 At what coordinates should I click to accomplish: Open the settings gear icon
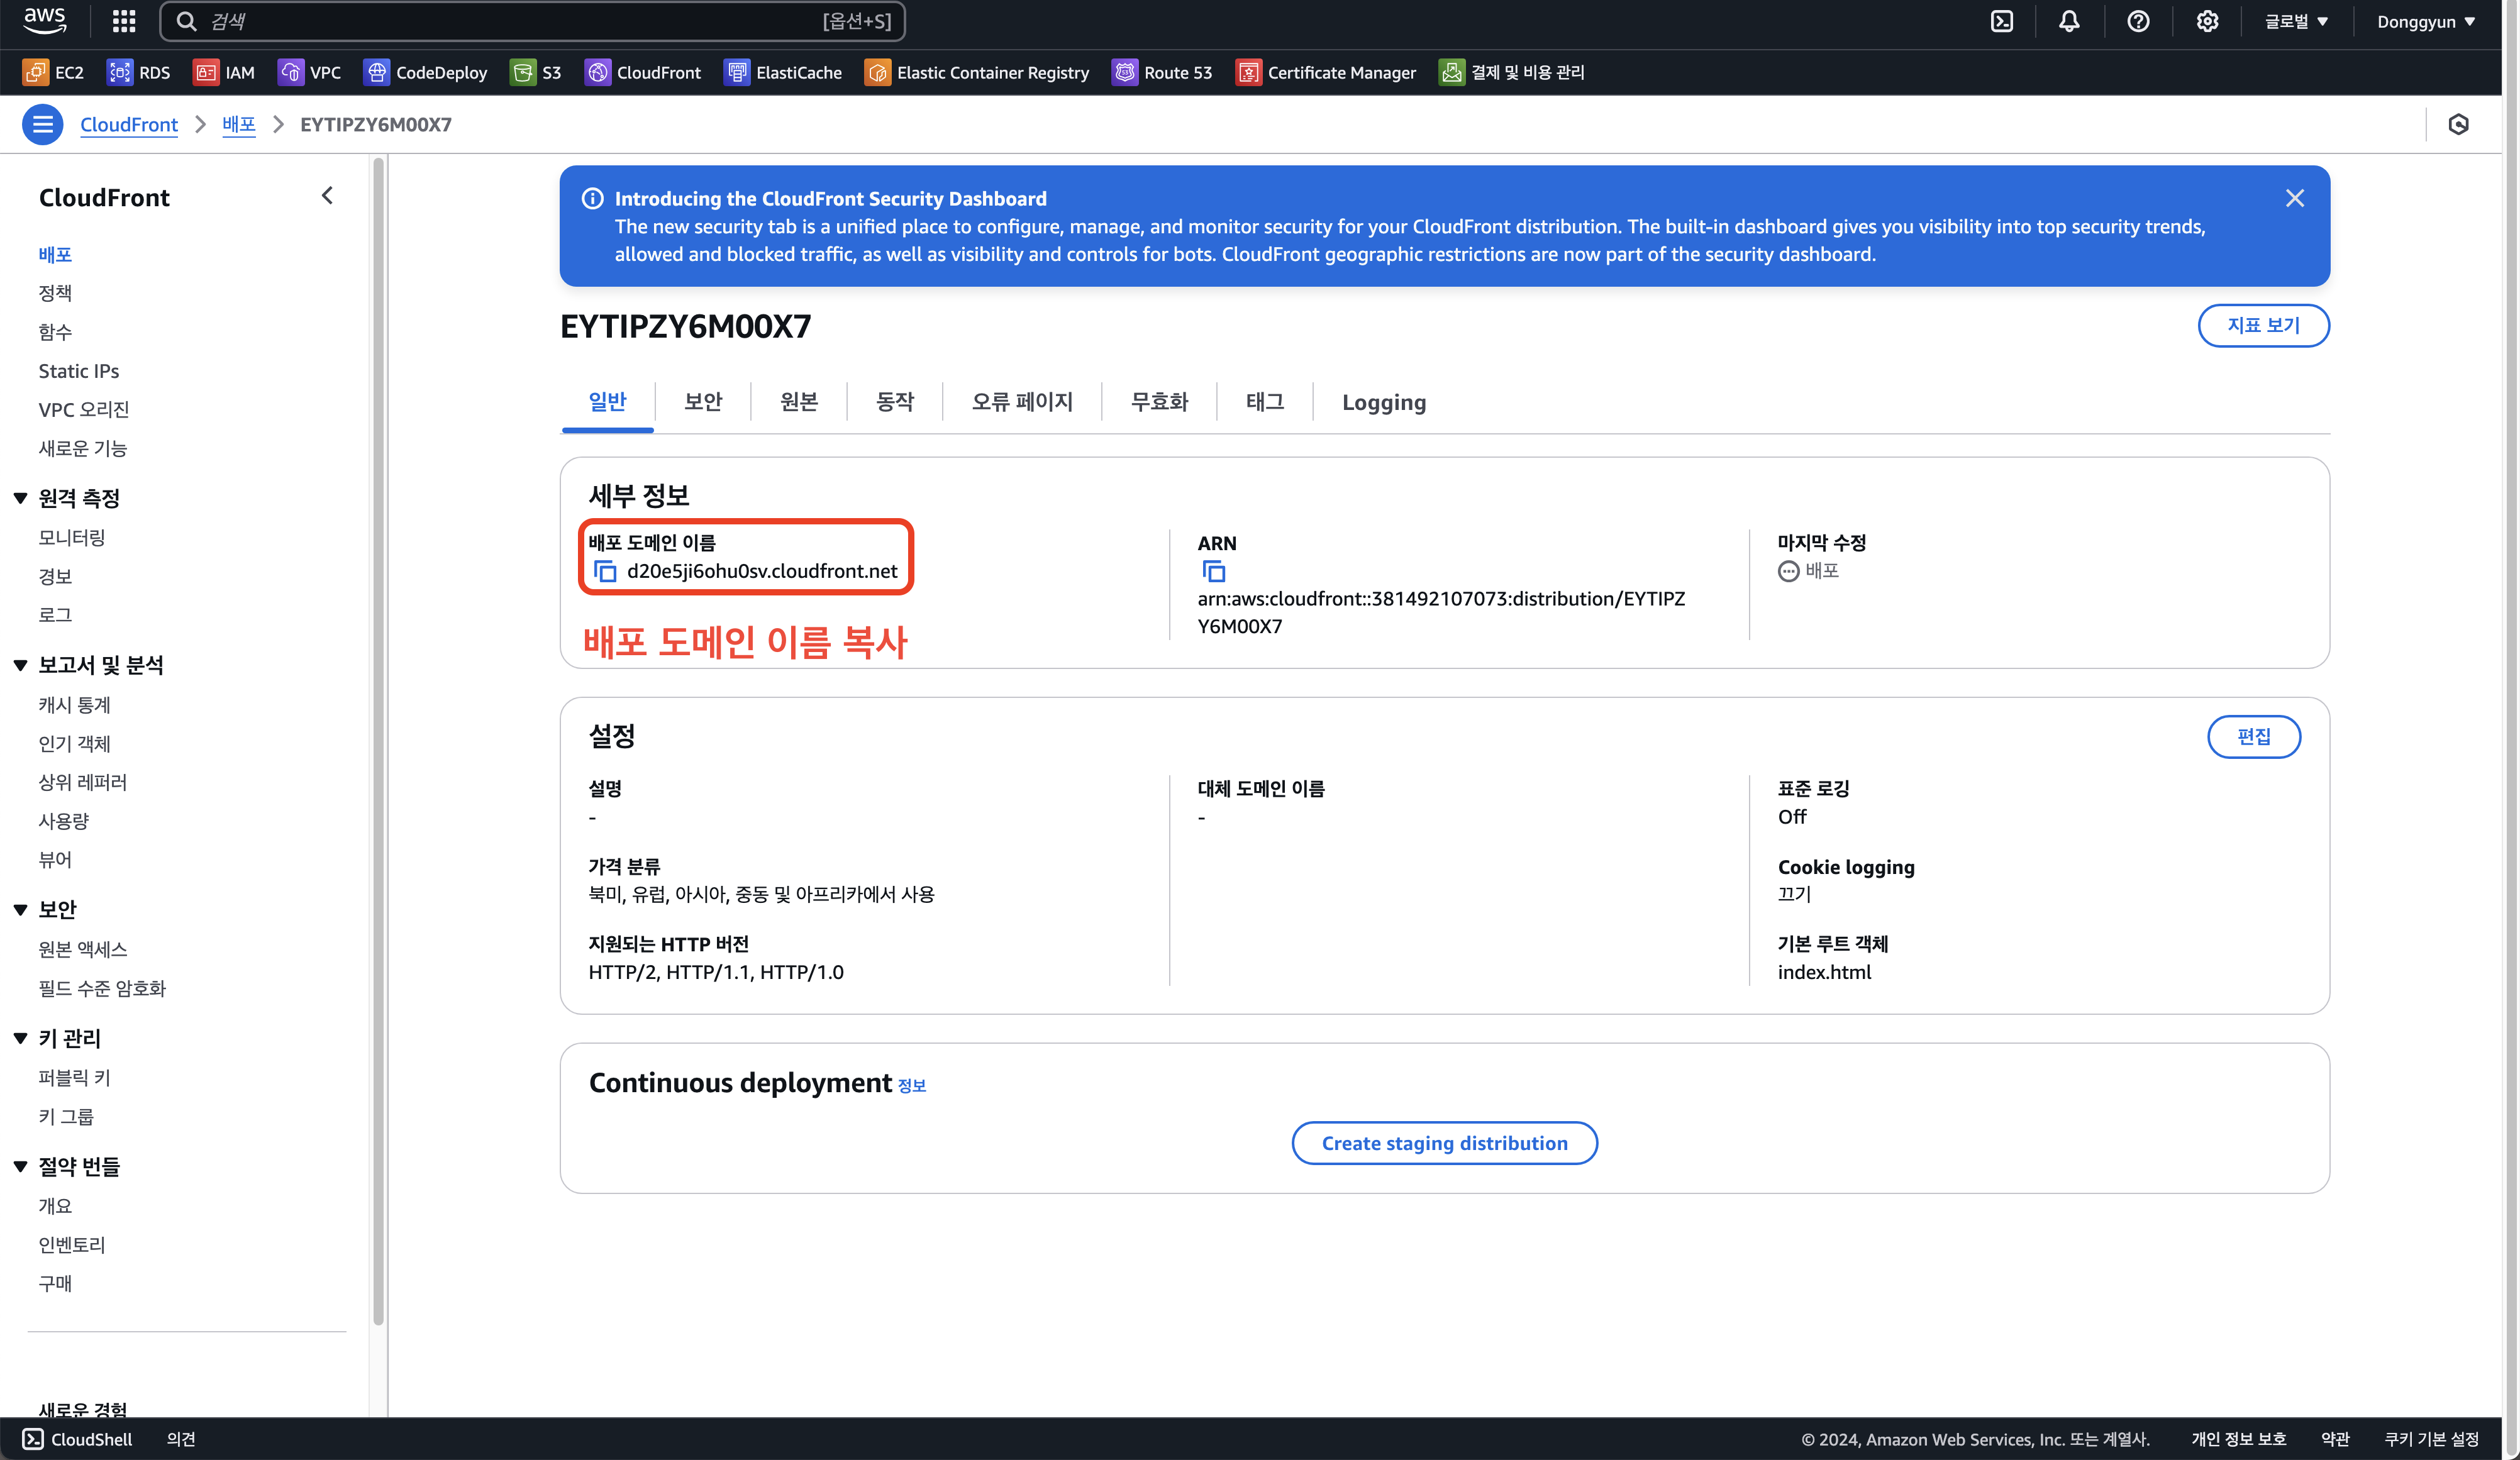click(2207, 21)
